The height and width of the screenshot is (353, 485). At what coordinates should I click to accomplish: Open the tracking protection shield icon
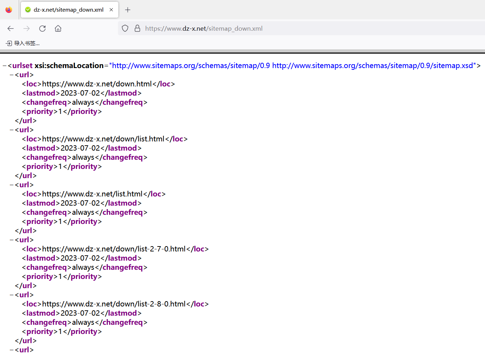pyautogui.click(x=125, y=29)
